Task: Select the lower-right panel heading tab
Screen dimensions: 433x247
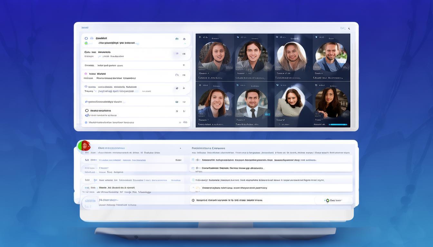Action: 208,148
